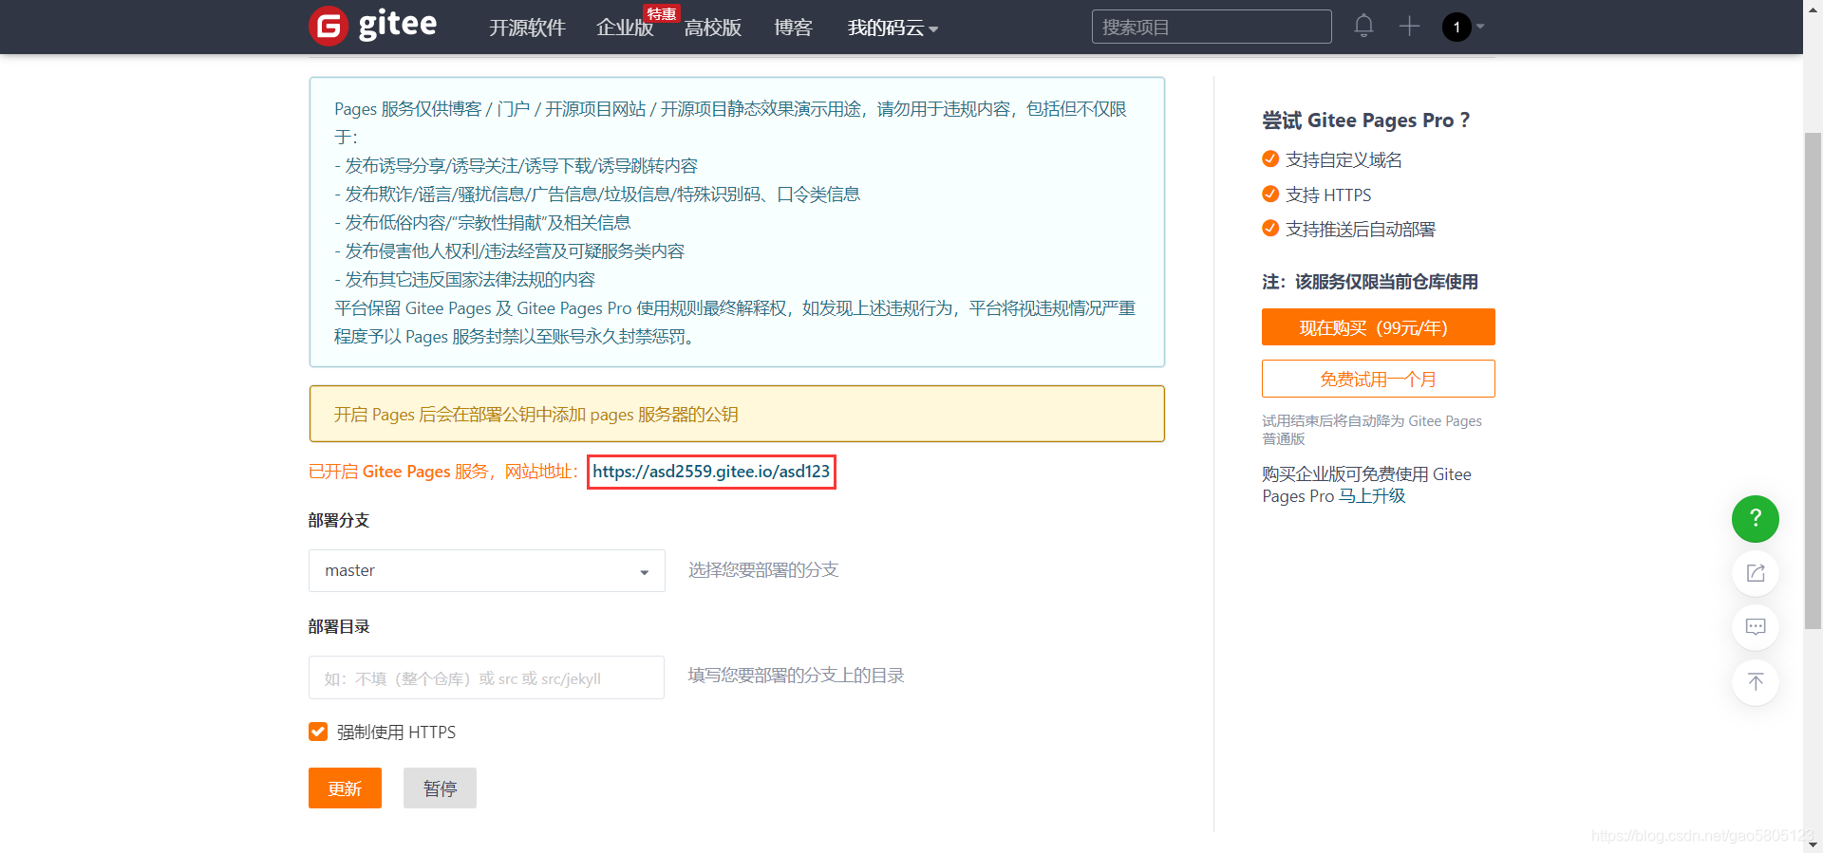Click the 尝试 Gitee Pages Pro ? heading
Image resolution: width=1823 pixels, height=853 pixels.
point(1365,121)
